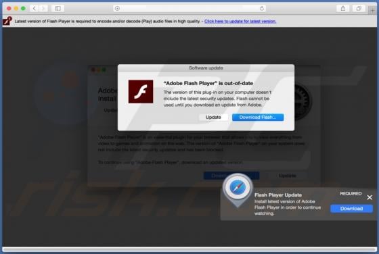Click the Download Flash... button
Viewport: 379px width, 254px height.
(x=258, y=118)
